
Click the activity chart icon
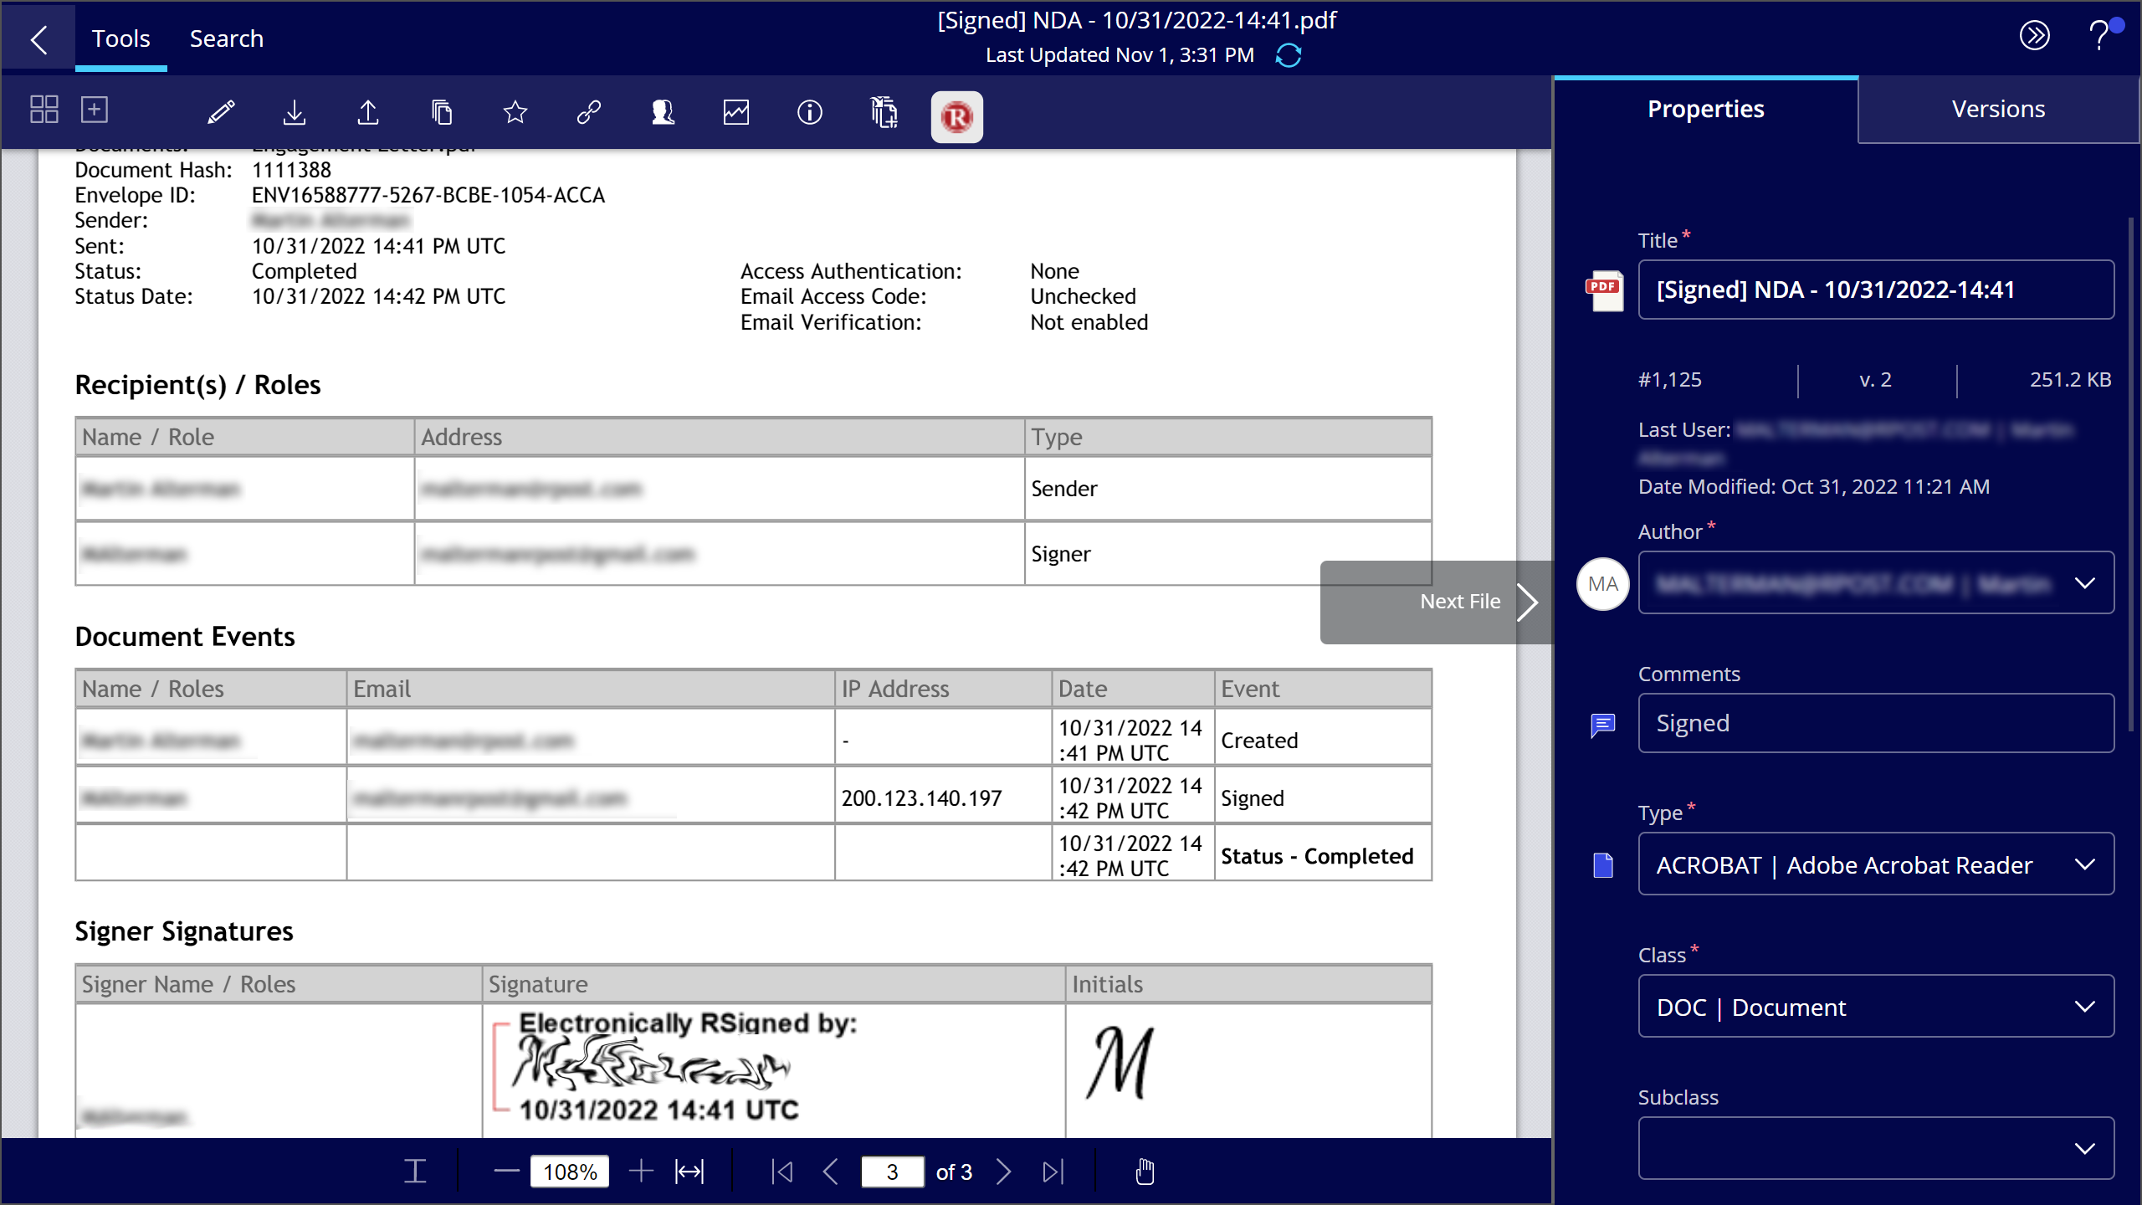point(735,112)
